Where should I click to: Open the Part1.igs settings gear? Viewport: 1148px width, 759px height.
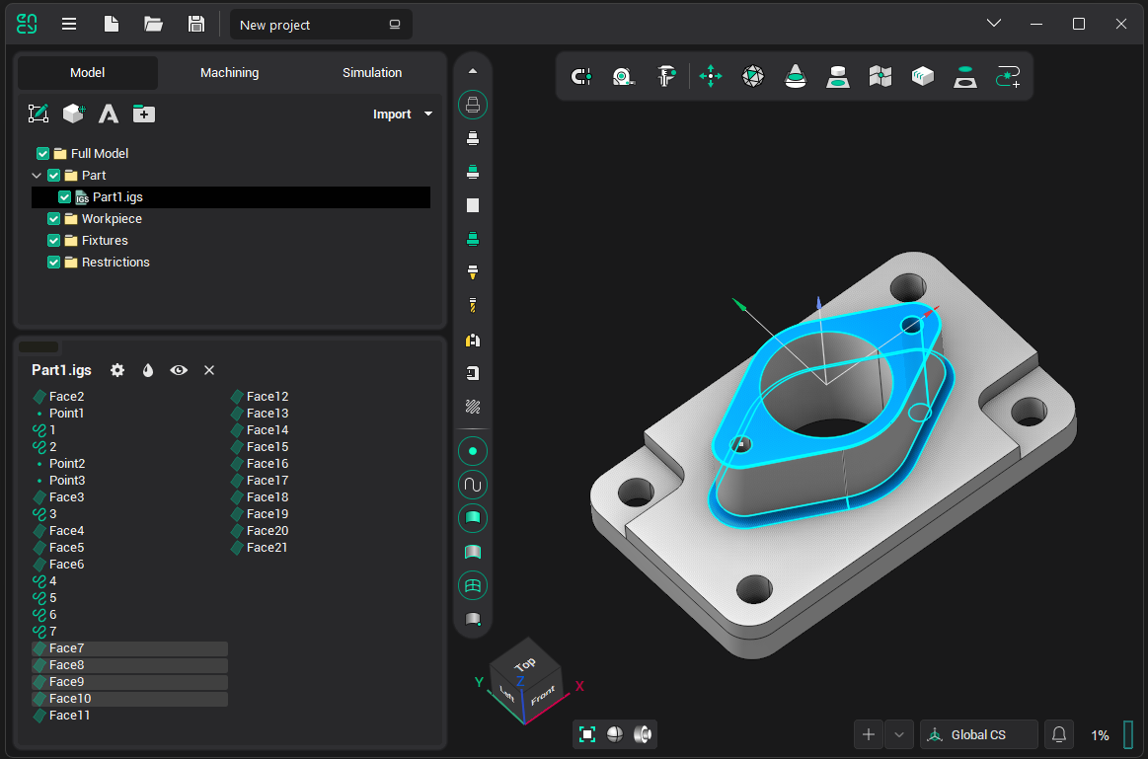coord(117,370)
